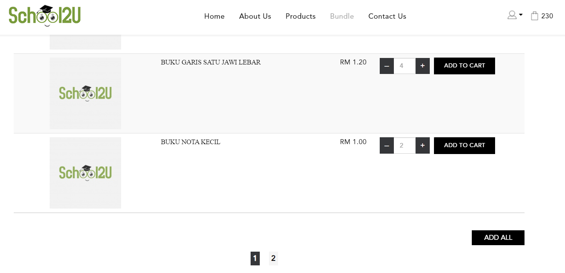Click the School2U logo in header
This screenshot has width=565, height=273.
45,16
